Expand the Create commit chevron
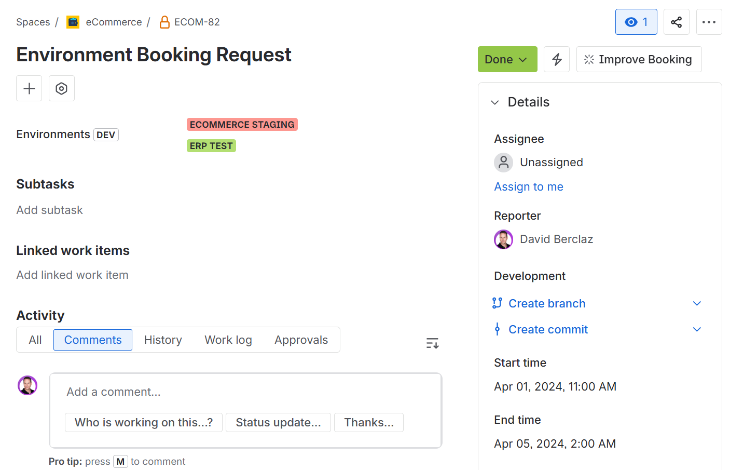 pyautogui.click(x=697, y=329)
